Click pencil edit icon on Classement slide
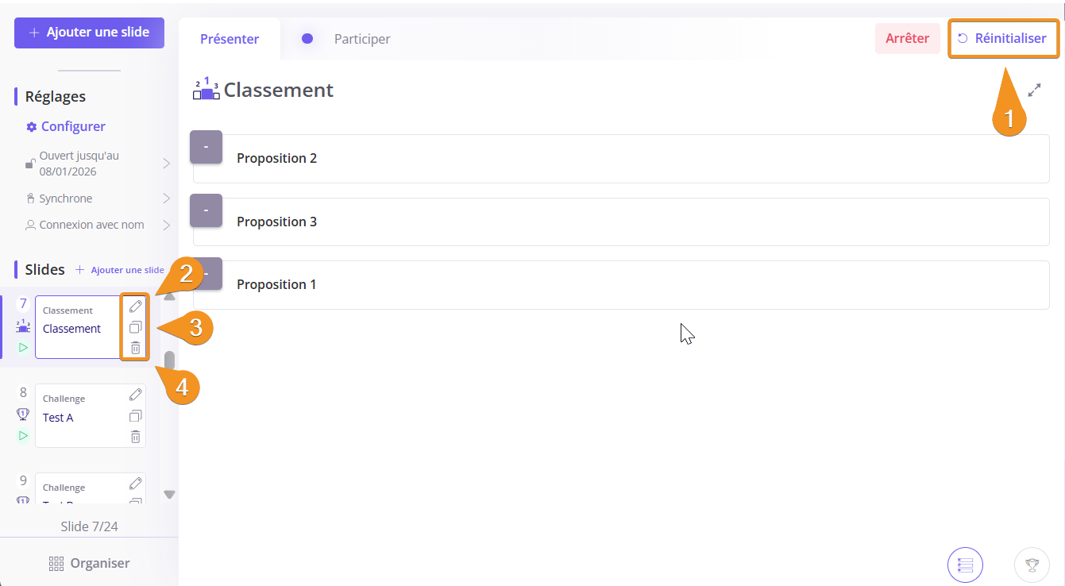This screenshot has height=586, width=1065. [x=136, y=306]
